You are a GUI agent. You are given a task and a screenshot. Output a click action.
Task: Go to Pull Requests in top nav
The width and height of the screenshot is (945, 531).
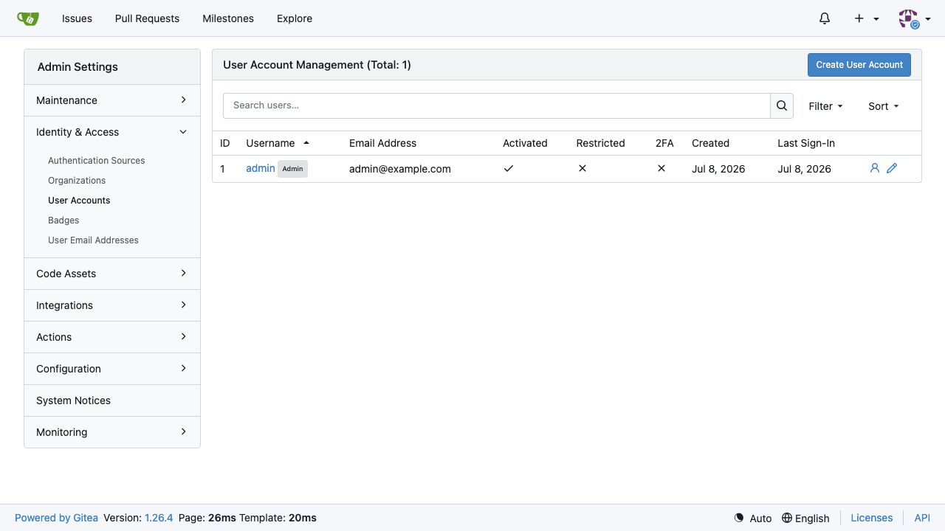tap(147, 18)
